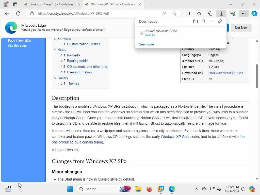The width and height of the screenshot is (260, 195).
Task: Open the downloads folder icon
Action: click(x=196, y=21)
